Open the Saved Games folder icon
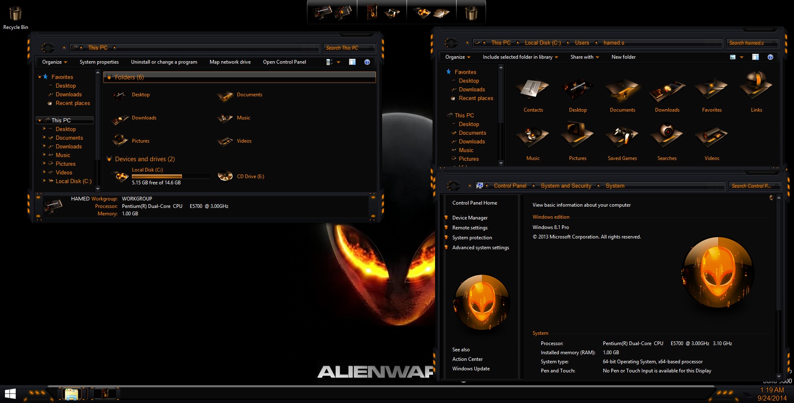The width and height of the screenshot is (794, 403). (622, 137)
